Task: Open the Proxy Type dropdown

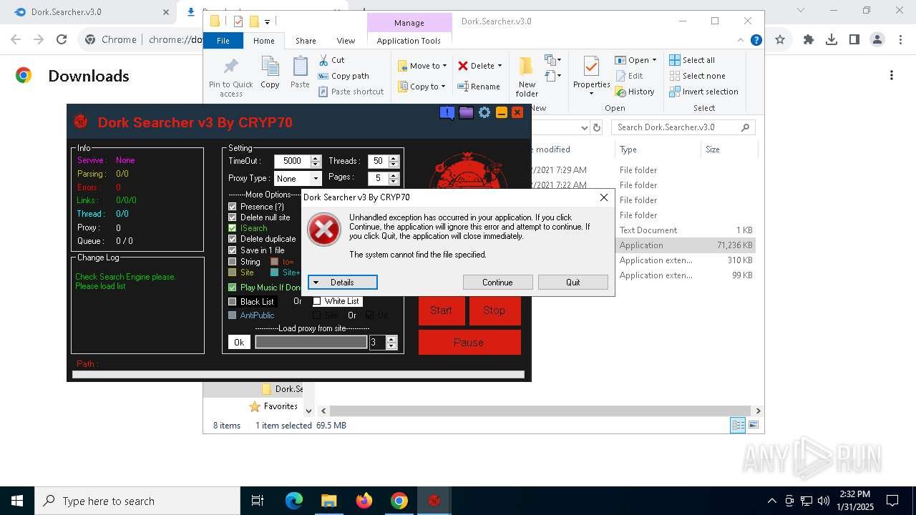Action: 316,178
